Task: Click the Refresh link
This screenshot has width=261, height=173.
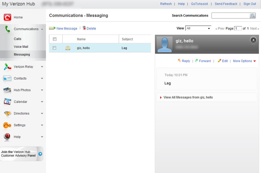Action: (166, 4)
